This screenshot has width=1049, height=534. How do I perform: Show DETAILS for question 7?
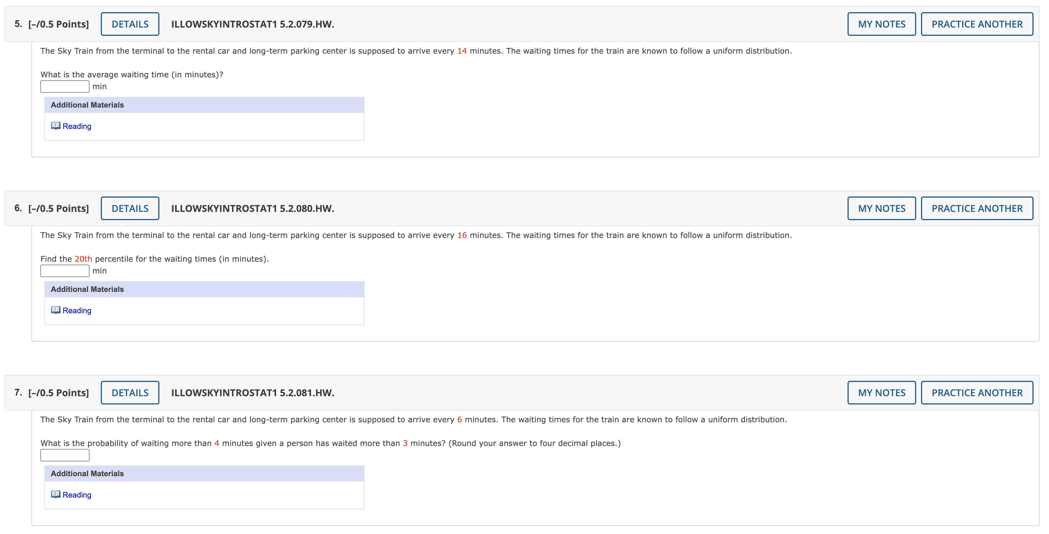tap(130, 393)
